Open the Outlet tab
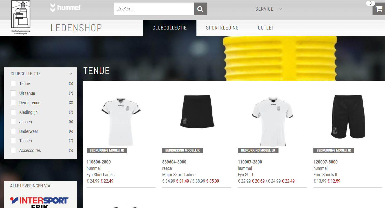 pyautogui.click(x=266, y=28)
